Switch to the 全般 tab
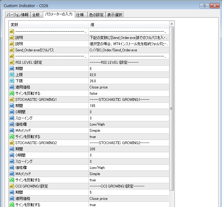 (x=37, y=15)
